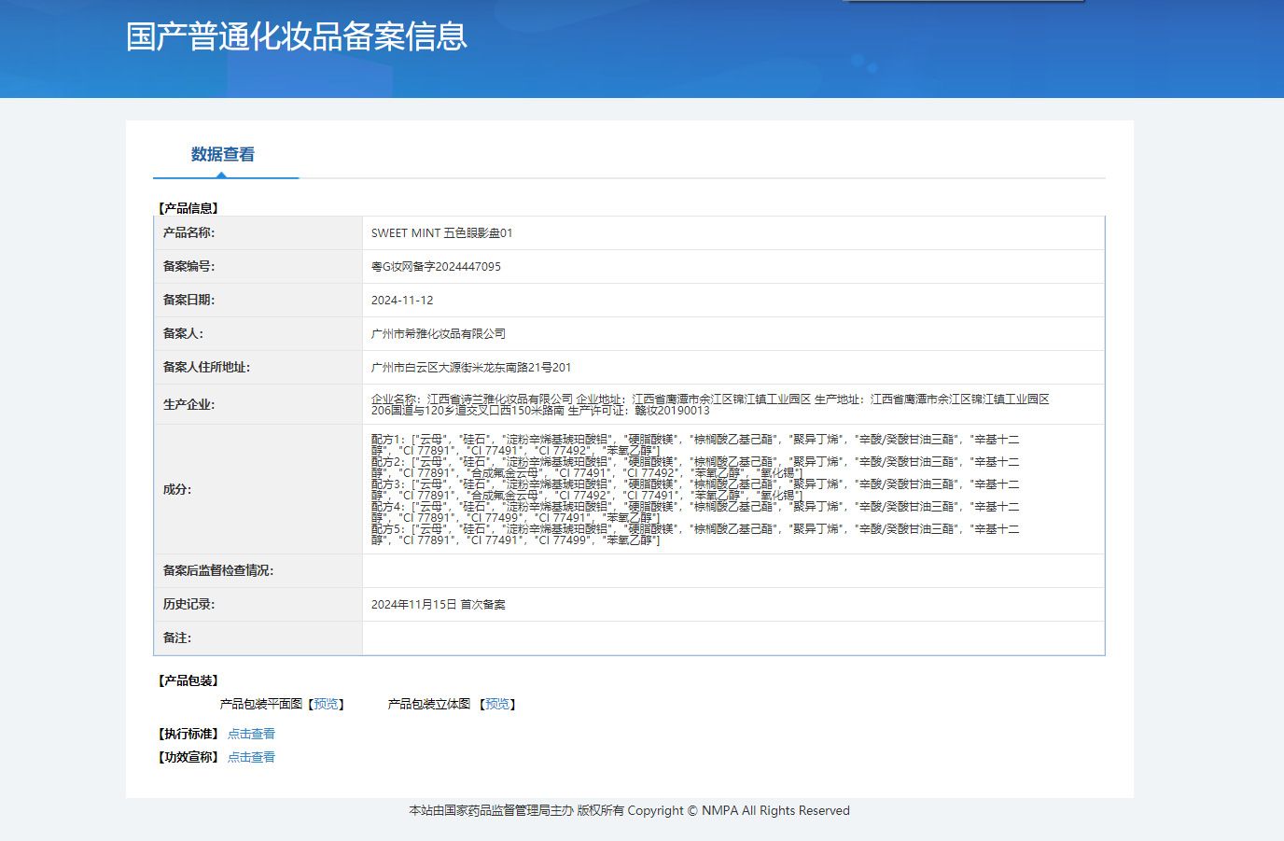This screenshot has height=841, width=1284.
Task: Click registrant name 广州市希雅化妆品有限公司
Action: pos(439,334)
